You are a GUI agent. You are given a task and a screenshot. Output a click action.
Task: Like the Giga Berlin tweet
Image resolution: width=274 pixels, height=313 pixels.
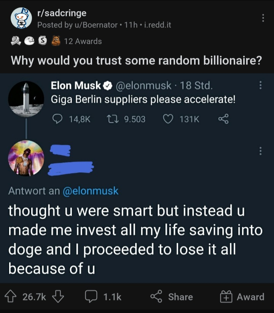tap(168, 119)
